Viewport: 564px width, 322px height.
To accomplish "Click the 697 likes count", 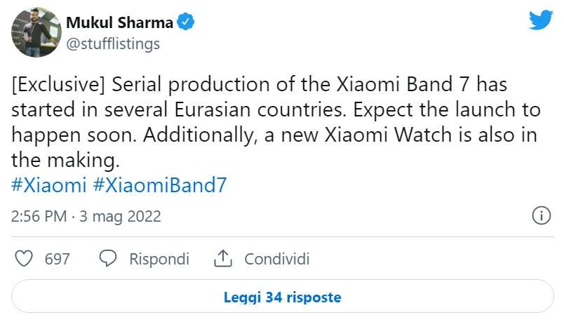I will pyautogui.click(x=57, y=259).
